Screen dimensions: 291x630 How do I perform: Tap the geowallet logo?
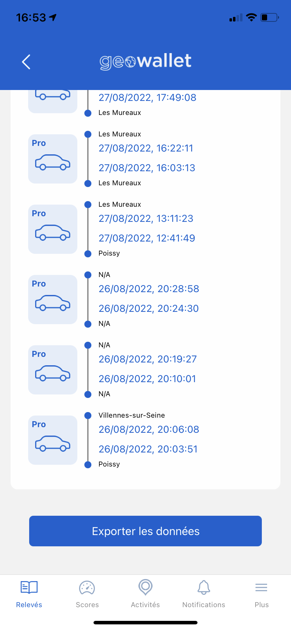145,61
